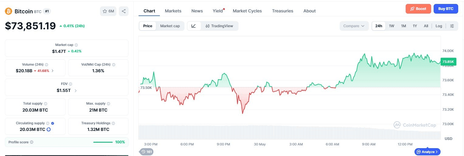Open Volume (24h) info icon

click(x=46, y=64)
